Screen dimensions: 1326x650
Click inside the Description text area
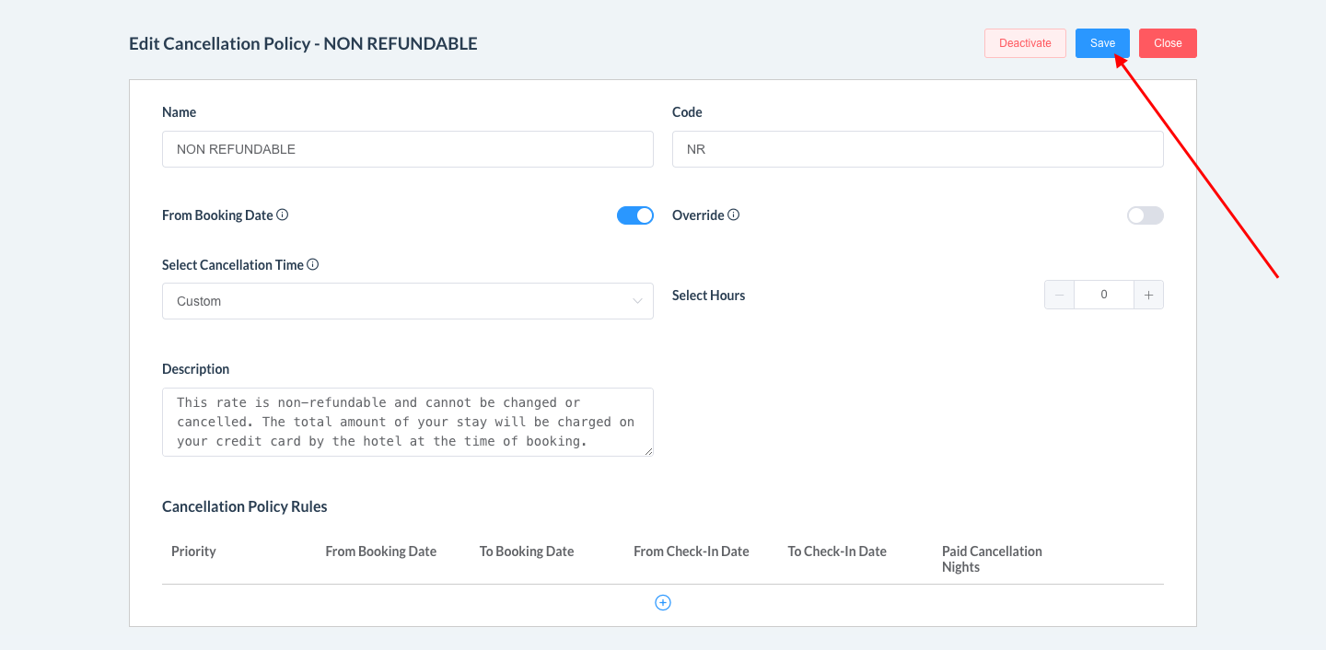coord(407,422)
